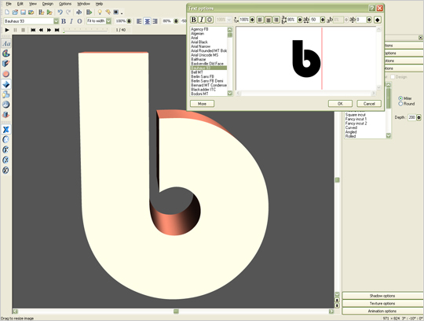Open the File menu
Screen dimensions: 424x321
point(9,4)
